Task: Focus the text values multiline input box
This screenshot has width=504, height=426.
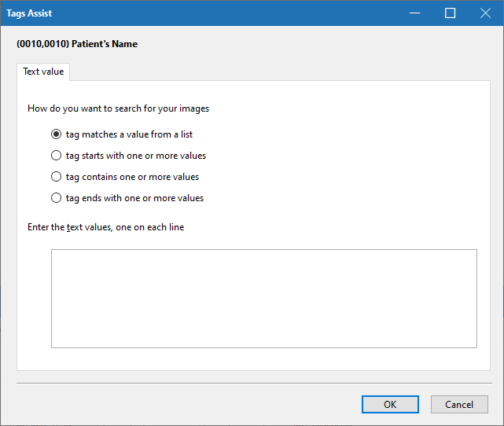Action: click(263, 298)
